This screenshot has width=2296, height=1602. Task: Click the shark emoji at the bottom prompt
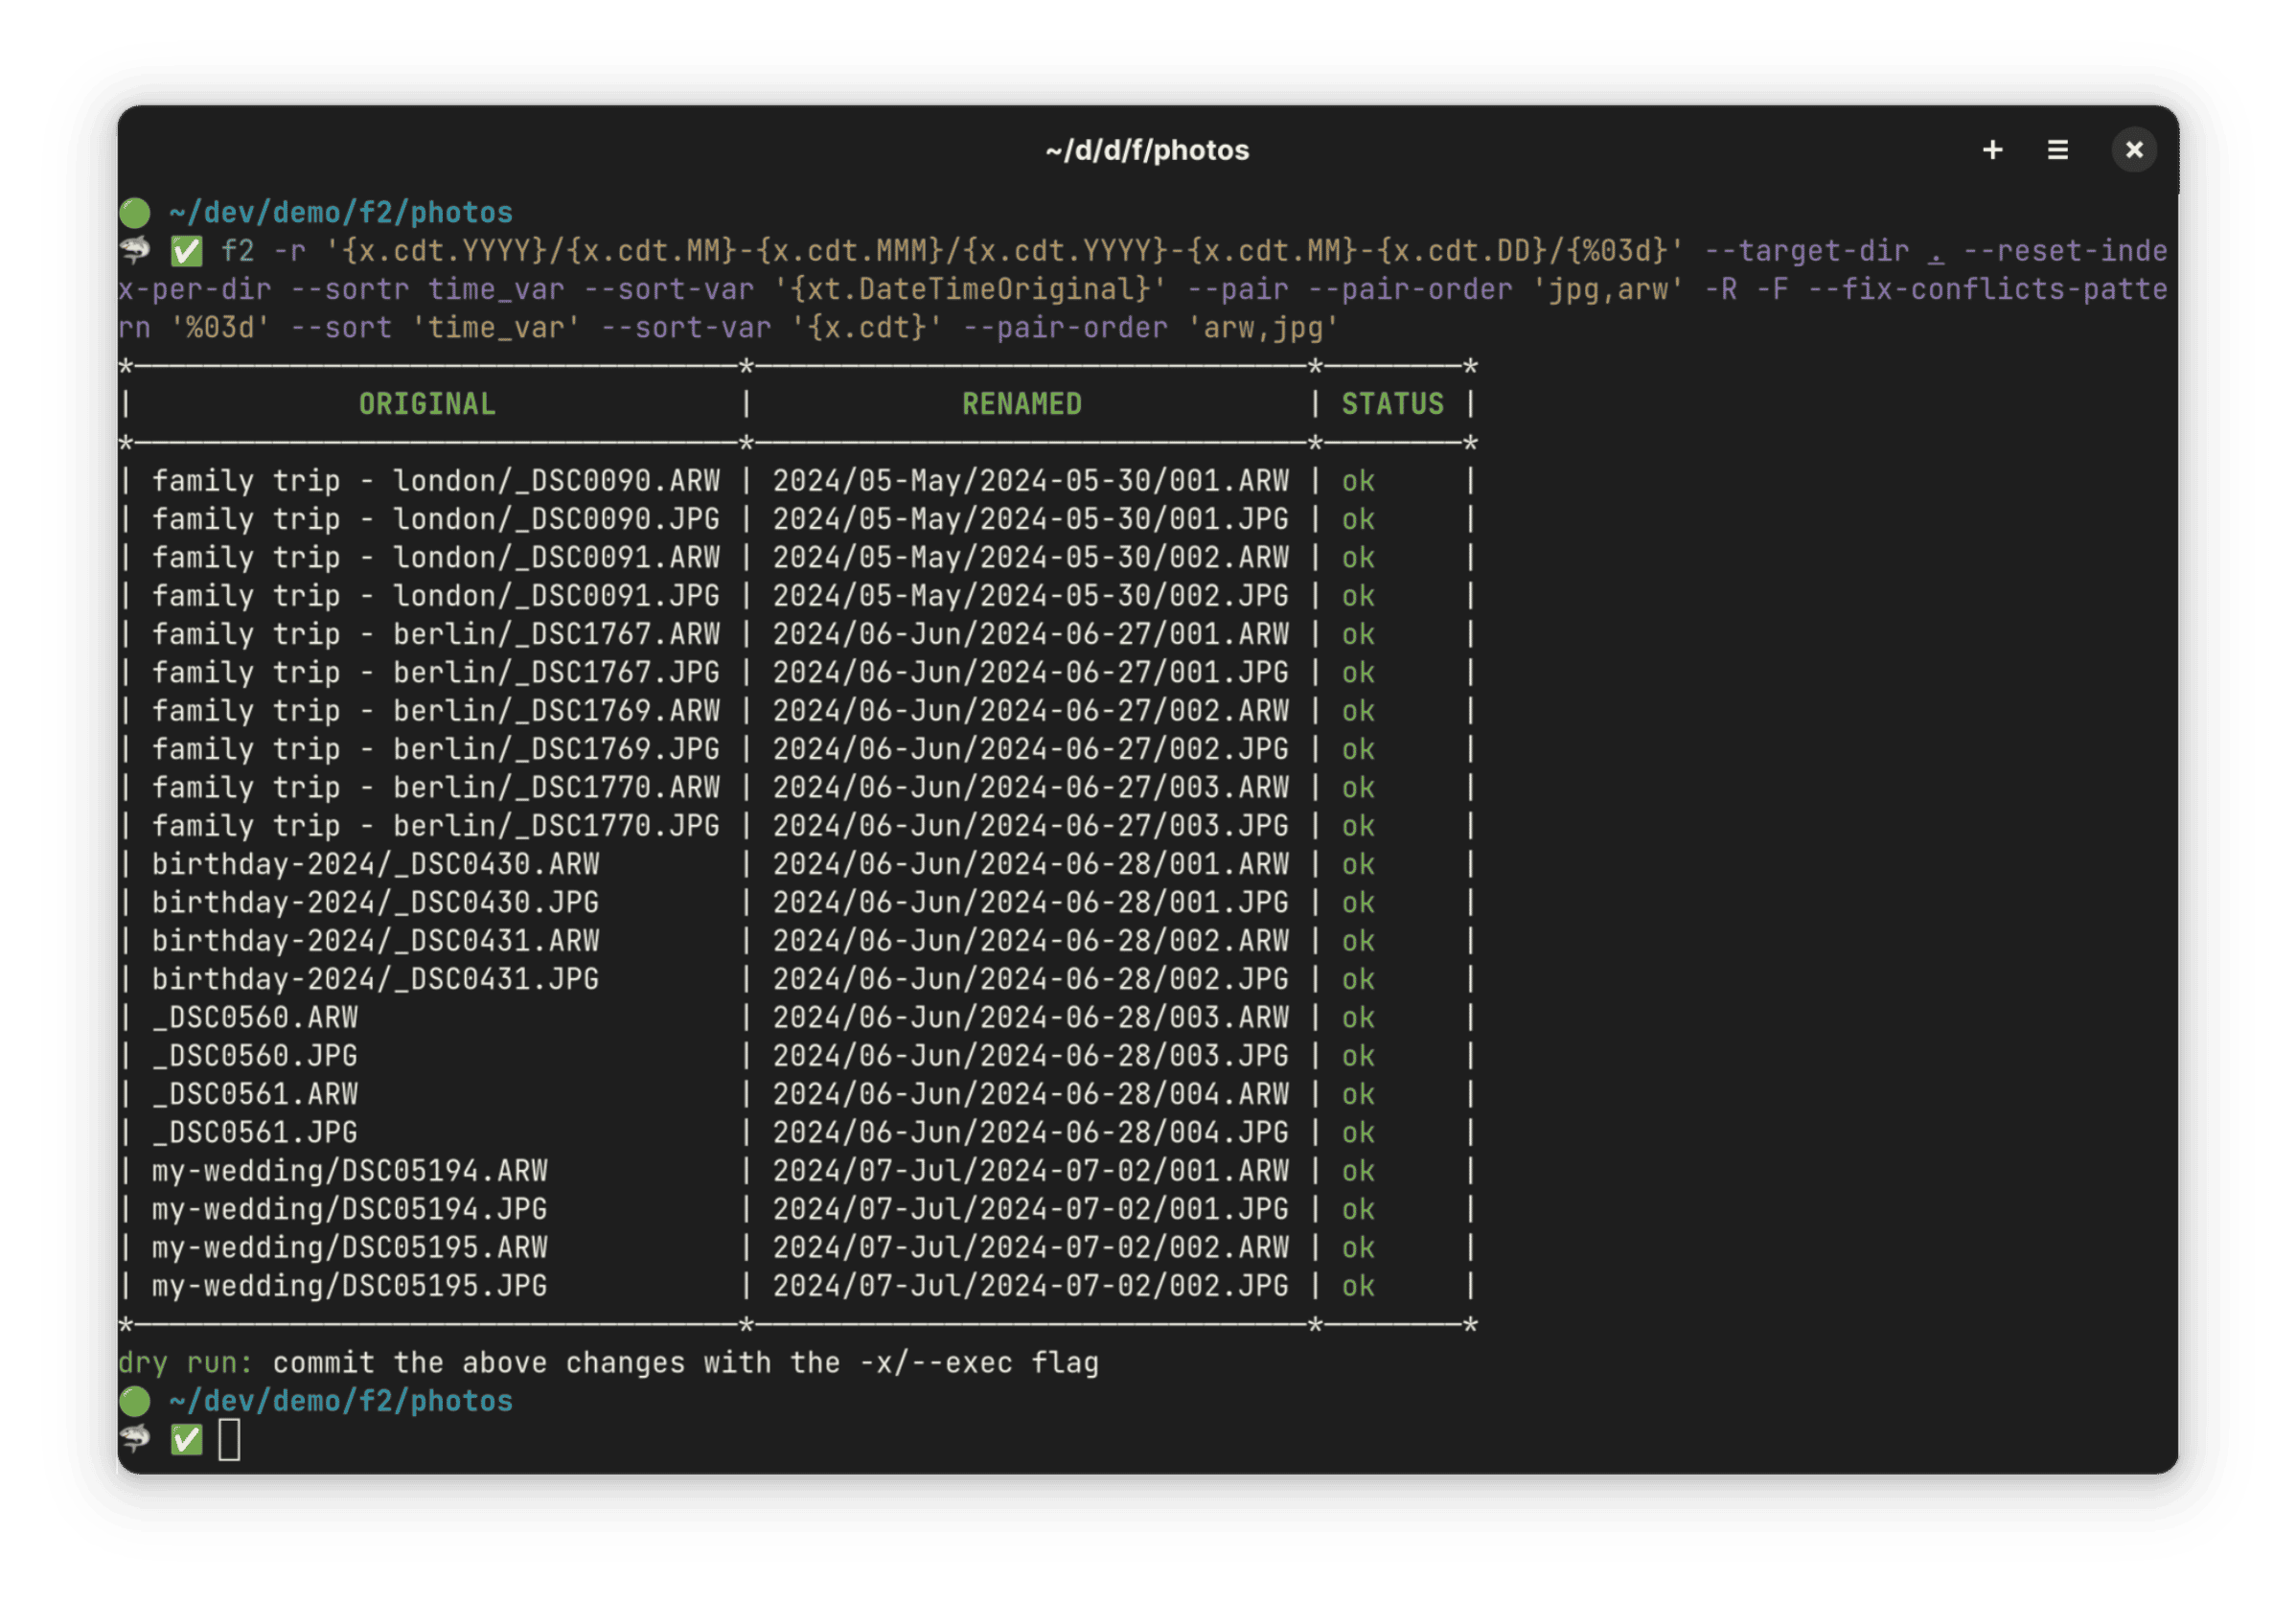(135, 1439)
